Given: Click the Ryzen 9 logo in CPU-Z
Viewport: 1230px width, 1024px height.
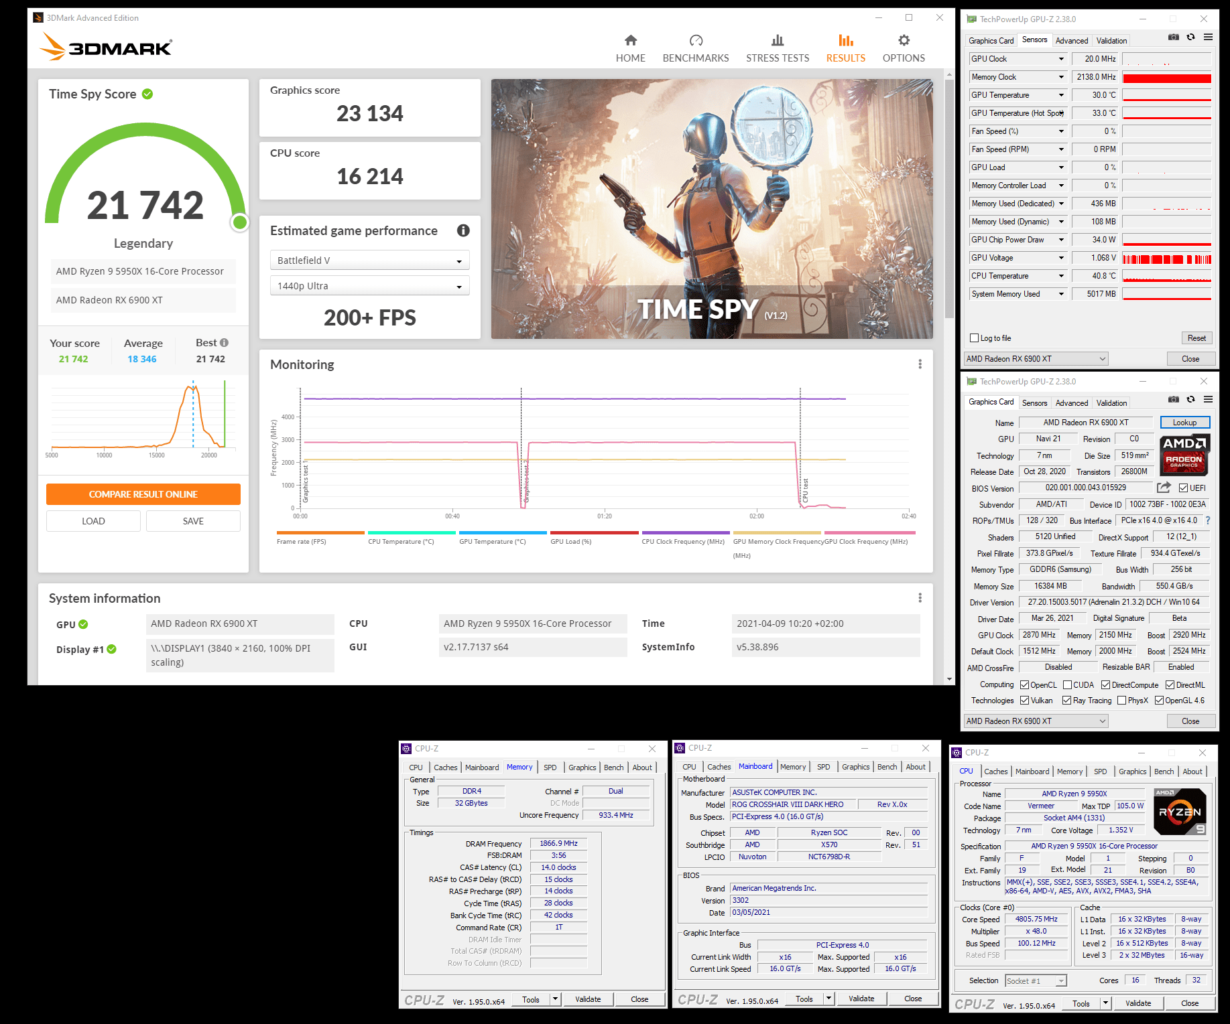Looking at the screenshot, I should 1180,812.
